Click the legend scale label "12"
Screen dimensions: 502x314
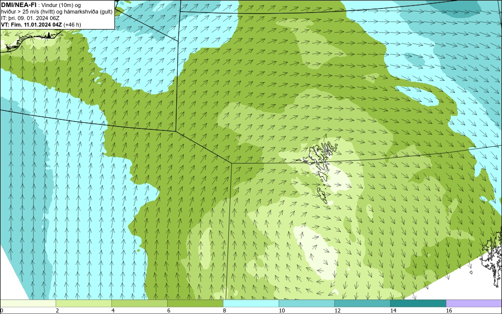point(337,310)
